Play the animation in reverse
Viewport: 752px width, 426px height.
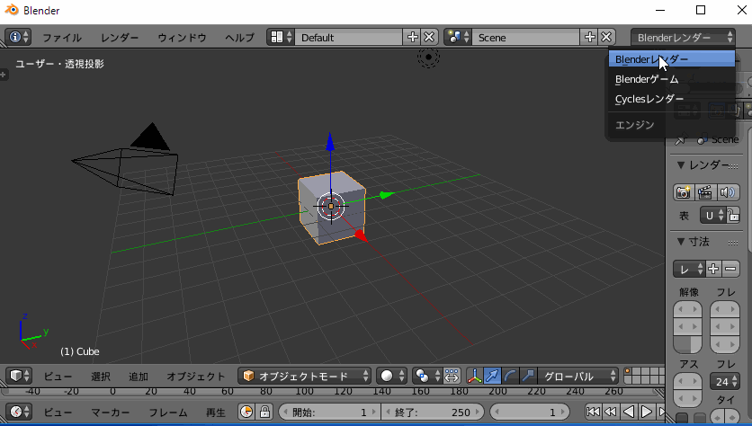pyautogui.click(x=629, y=412)
